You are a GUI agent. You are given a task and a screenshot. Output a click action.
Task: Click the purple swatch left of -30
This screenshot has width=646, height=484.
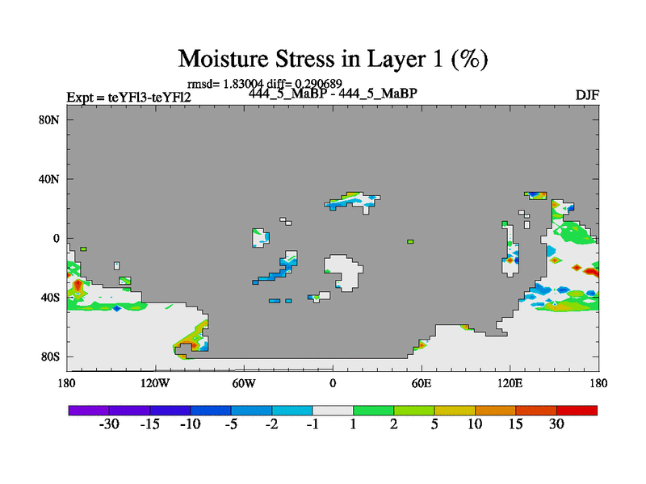tap(89, 411)
